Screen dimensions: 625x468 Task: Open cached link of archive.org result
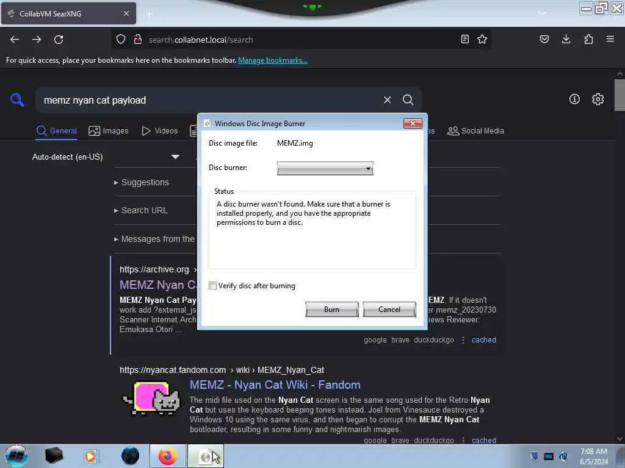coord(484,340)
